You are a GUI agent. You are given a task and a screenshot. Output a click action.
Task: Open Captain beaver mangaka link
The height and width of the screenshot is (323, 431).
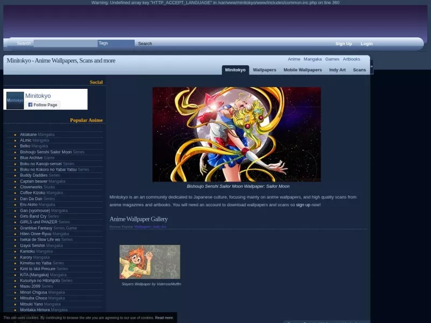[x=33, y=181]
